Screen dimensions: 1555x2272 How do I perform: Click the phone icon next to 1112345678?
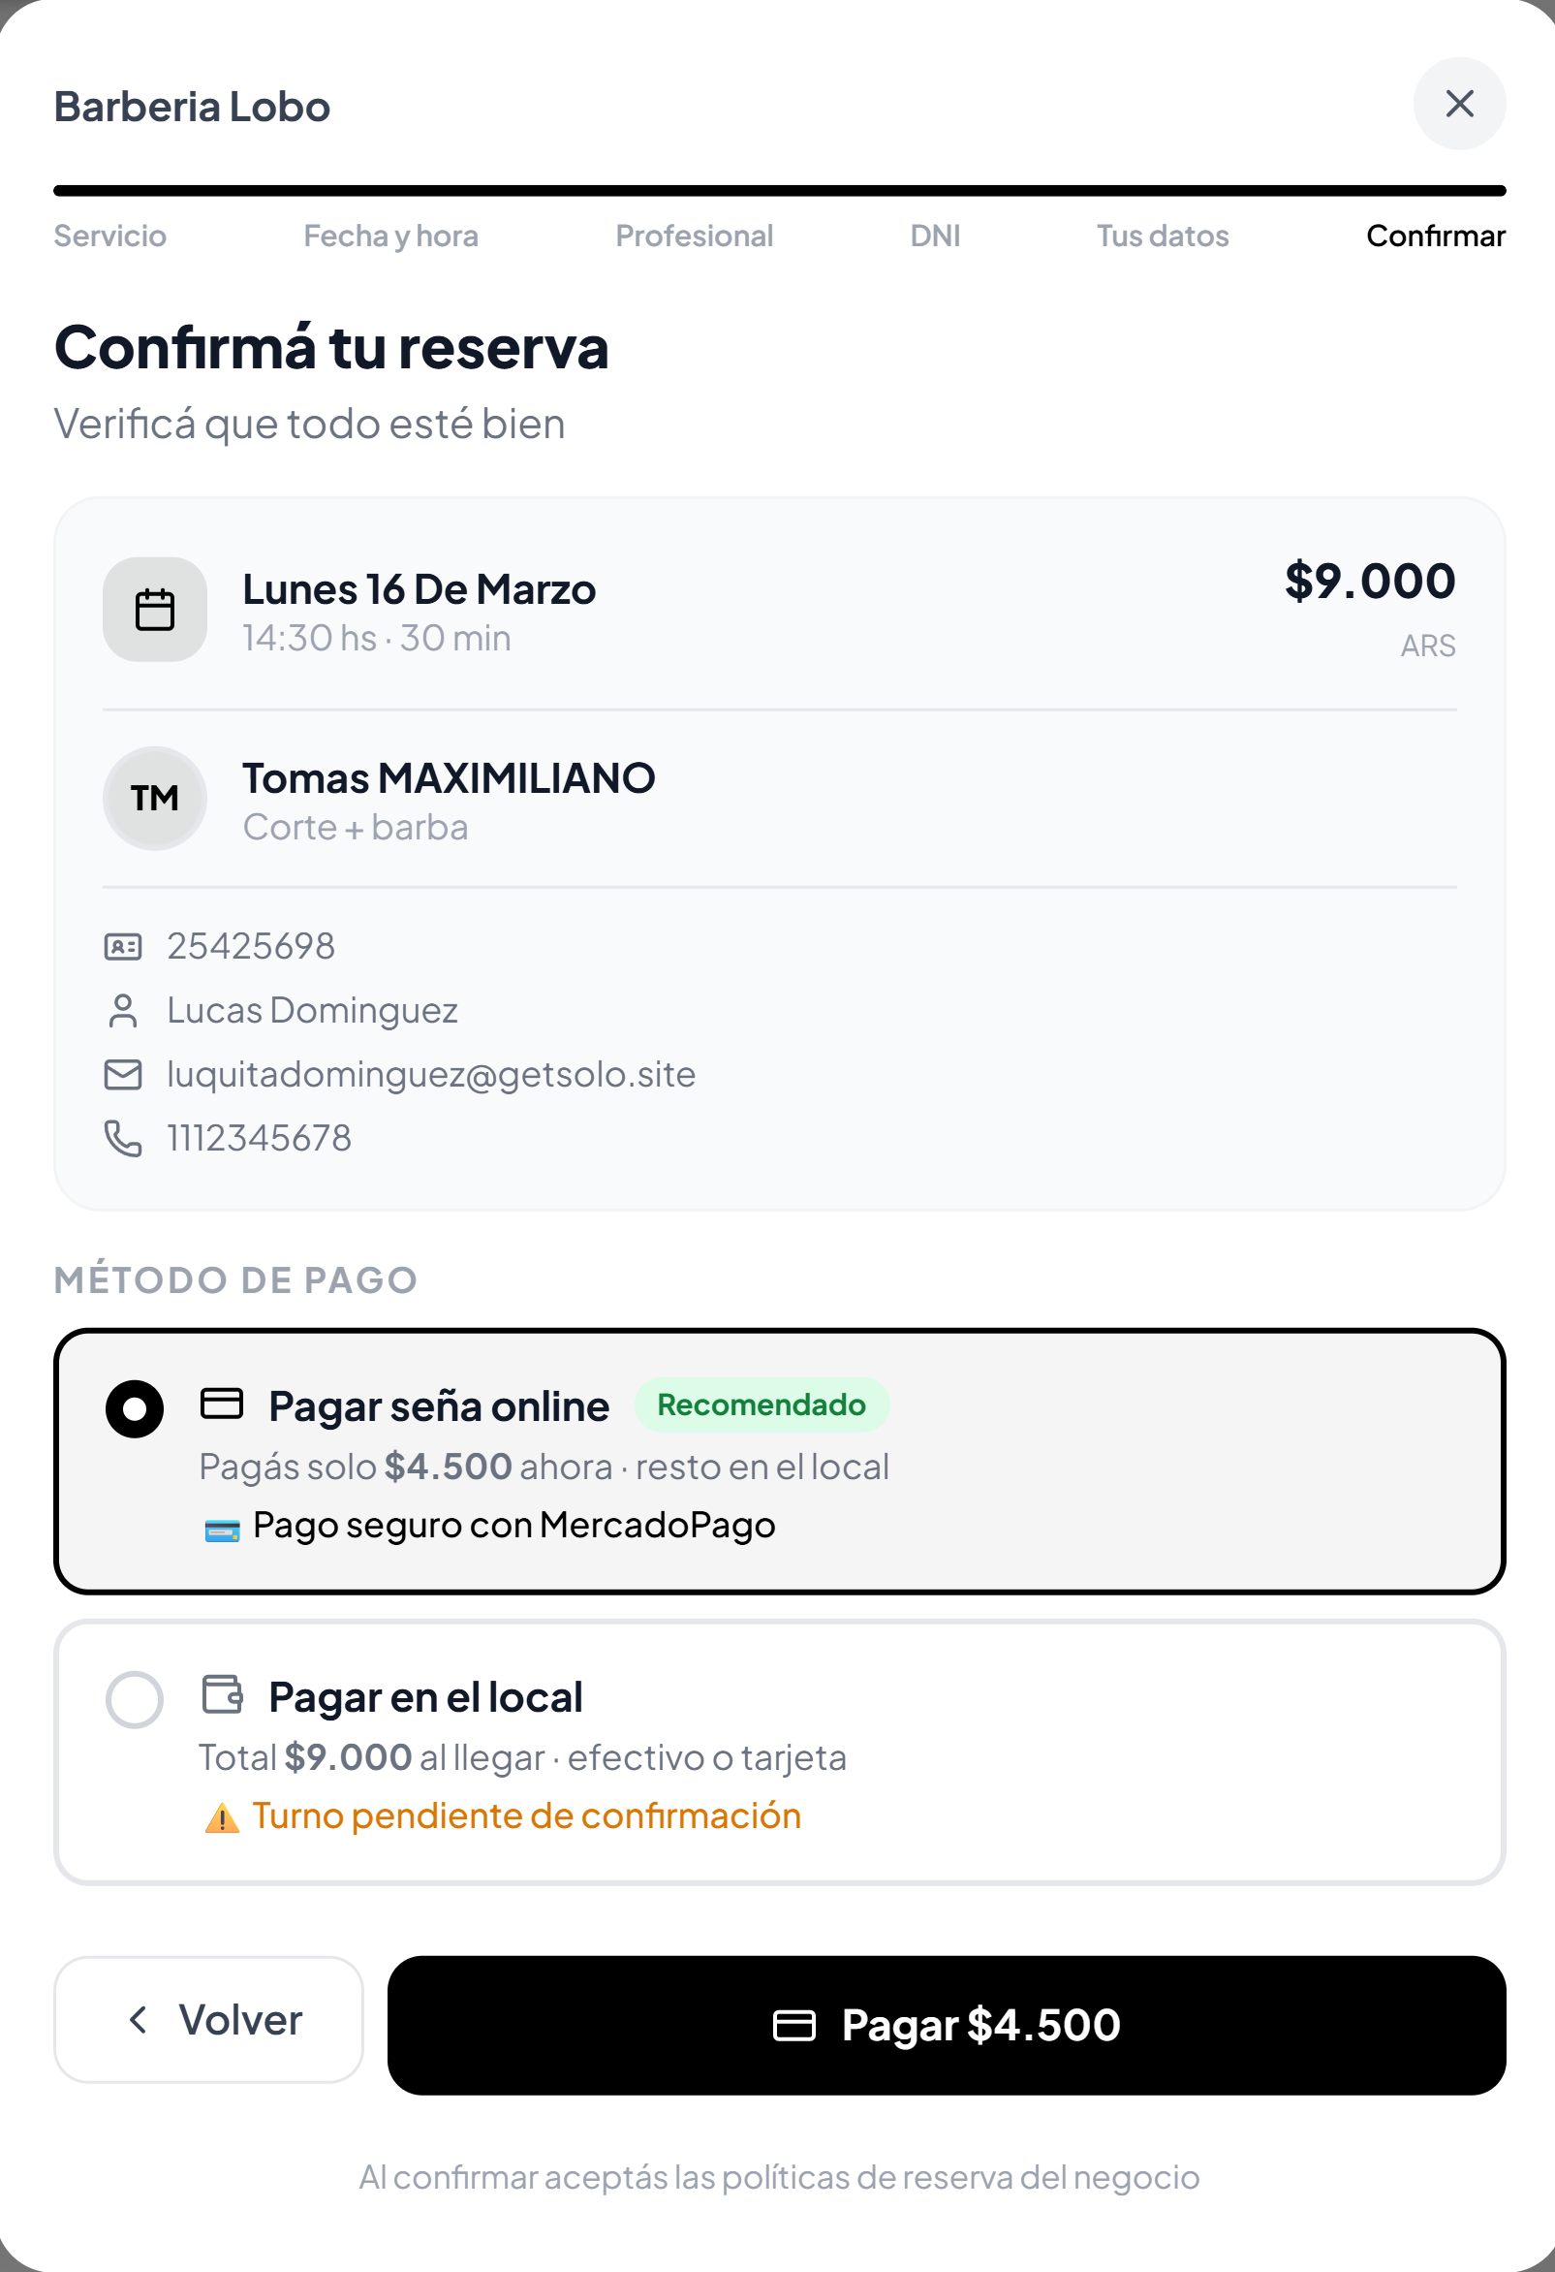point(121,1137)
